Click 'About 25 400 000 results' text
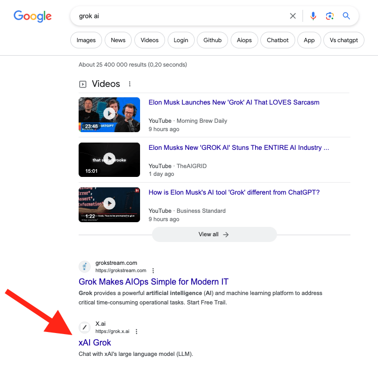 pyautogui.click(x=133, y=65)
